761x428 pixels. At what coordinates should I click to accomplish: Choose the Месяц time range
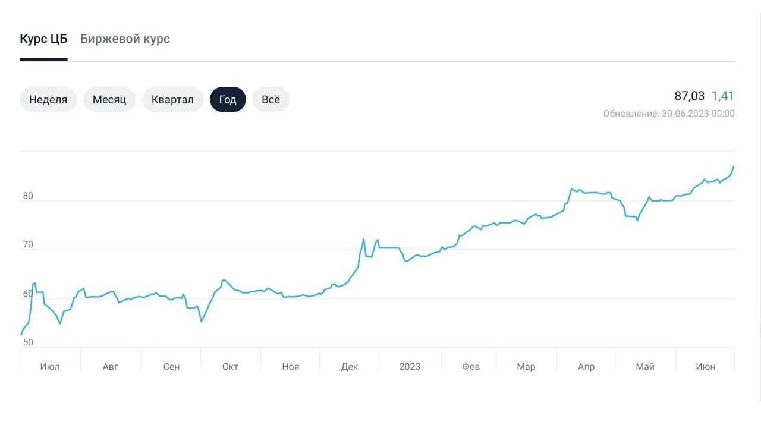point(109,100)
